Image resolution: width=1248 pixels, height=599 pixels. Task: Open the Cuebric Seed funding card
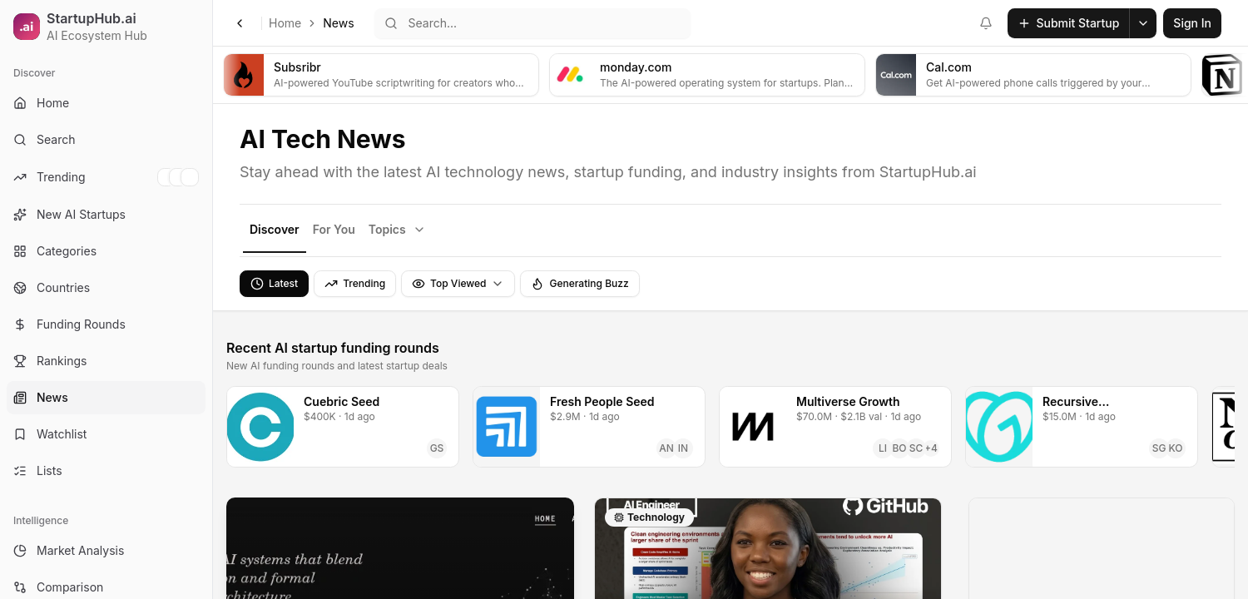(343, 427)
